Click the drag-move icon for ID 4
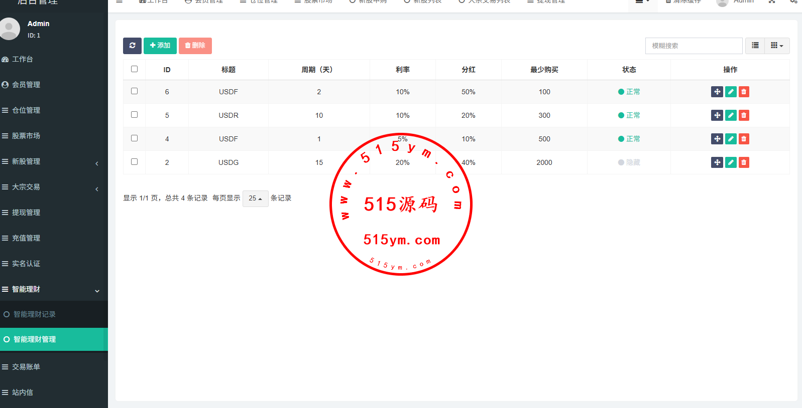The width and height of the screenshot is (802, 408). tap(717, 139)
